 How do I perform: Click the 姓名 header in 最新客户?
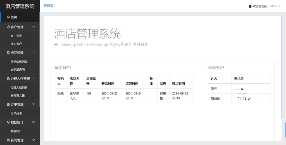tap(220, 79)
